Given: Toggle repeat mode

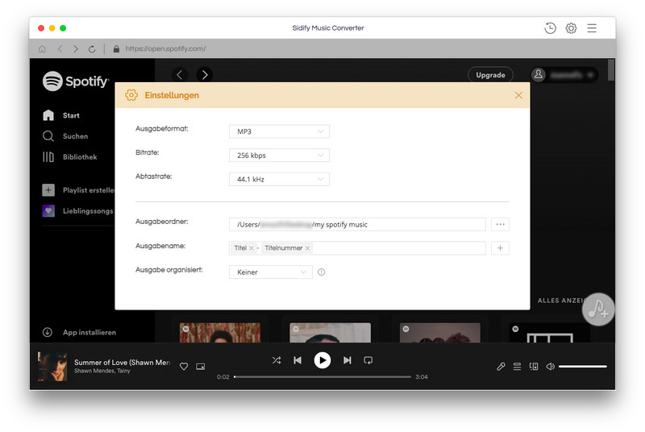Looking at the screenshot, I should [x=368, y=360].
